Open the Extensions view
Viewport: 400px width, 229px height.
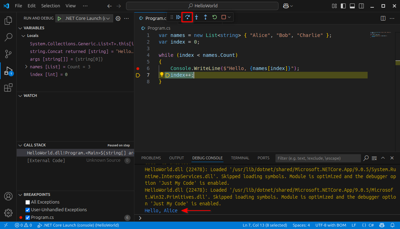(x=8, y=87)
